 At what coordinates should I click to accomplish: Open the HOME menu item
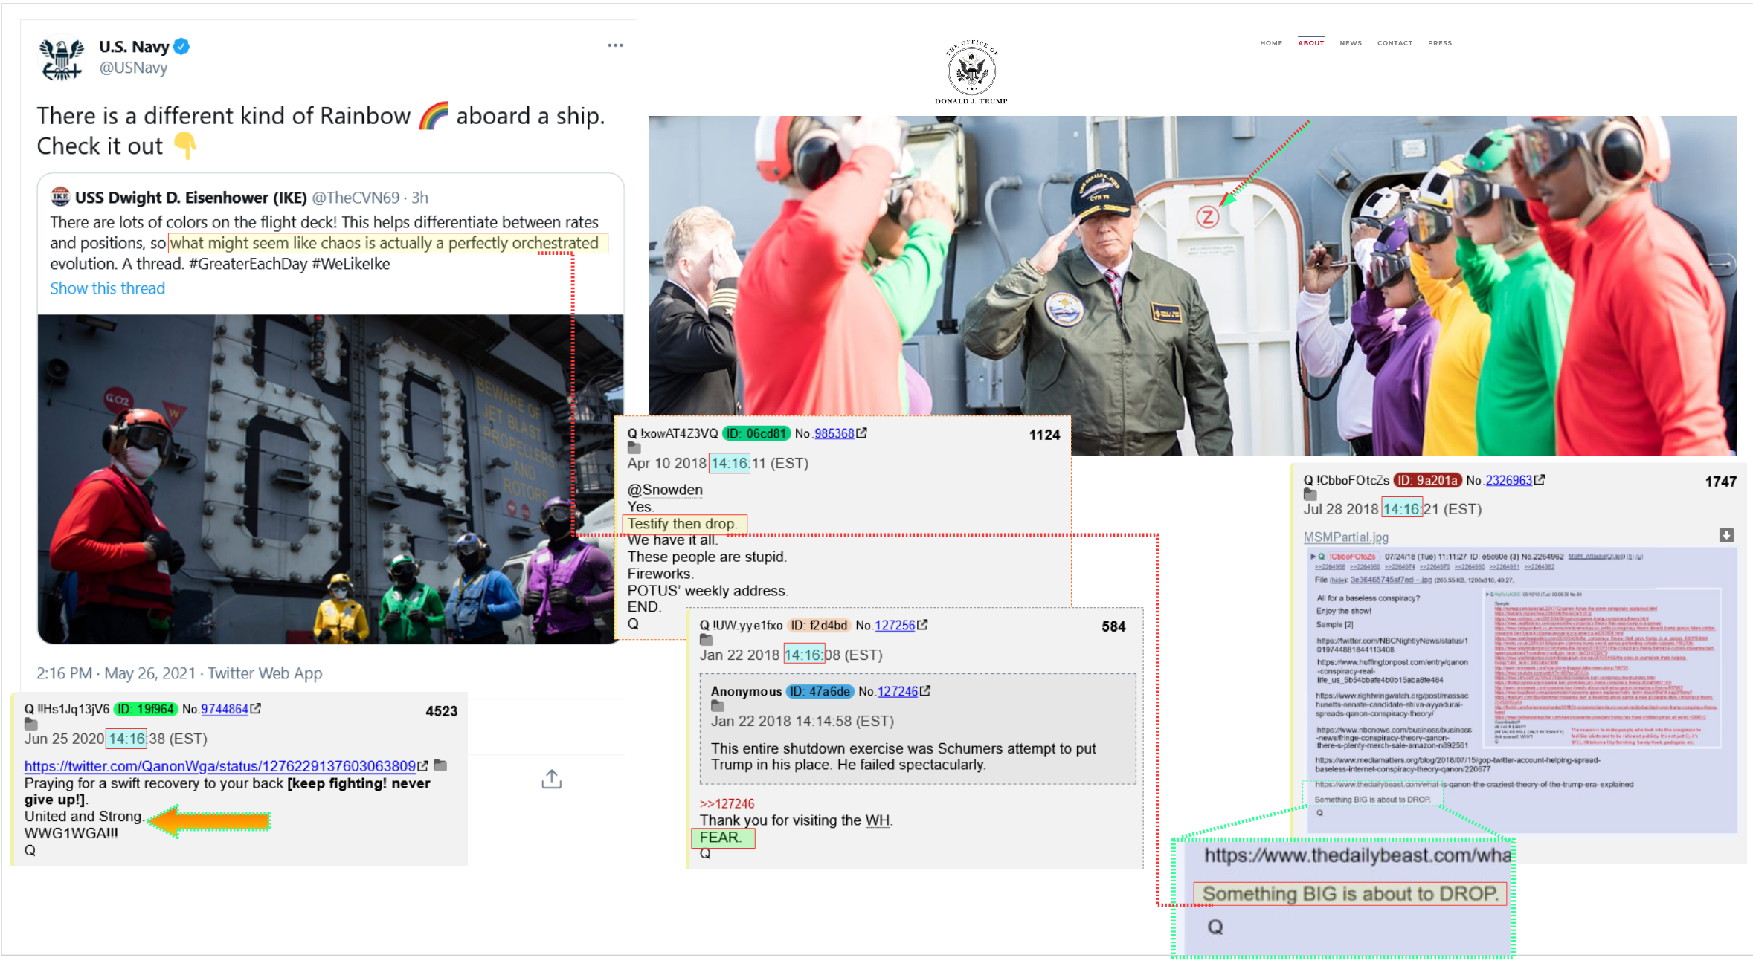coord(1271,43)
